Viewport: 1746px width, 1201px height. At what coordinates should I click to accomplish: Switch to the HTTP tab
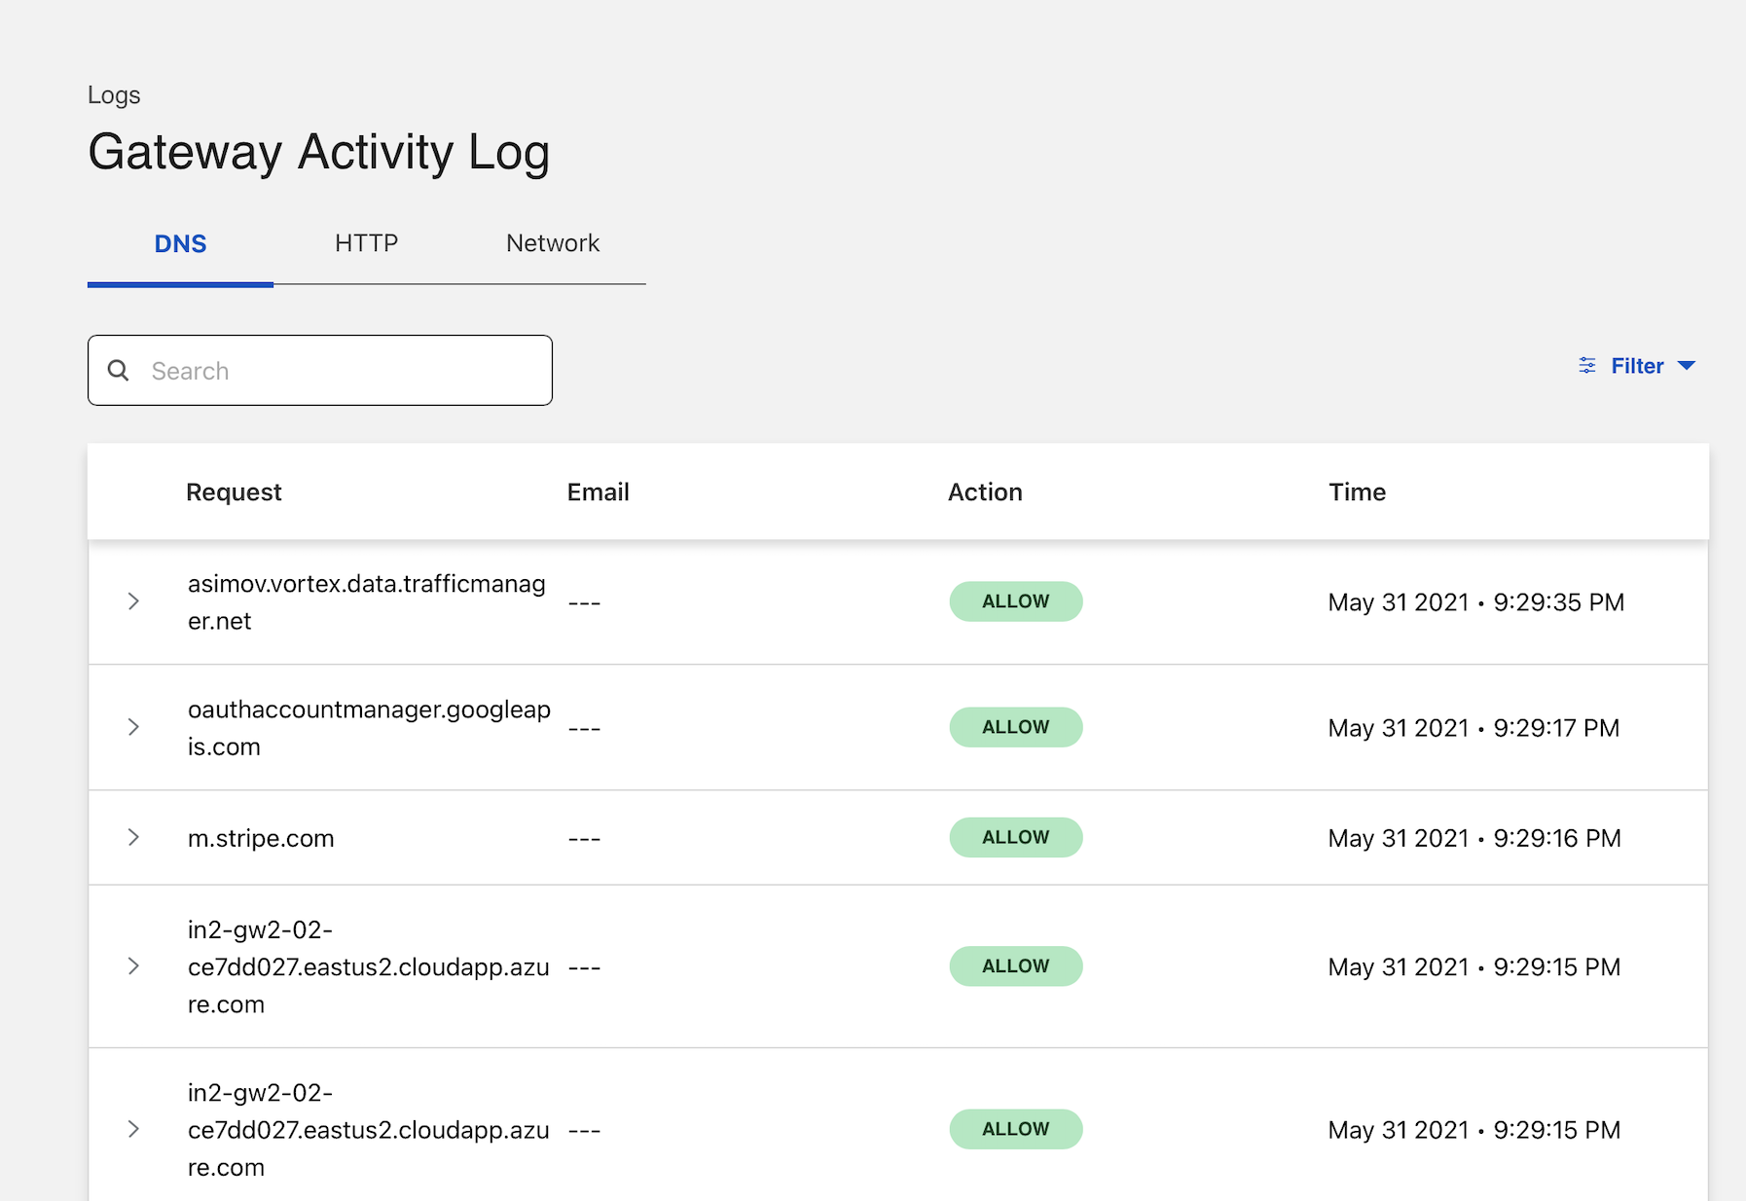pyautogui.click(x=366, y=243)
